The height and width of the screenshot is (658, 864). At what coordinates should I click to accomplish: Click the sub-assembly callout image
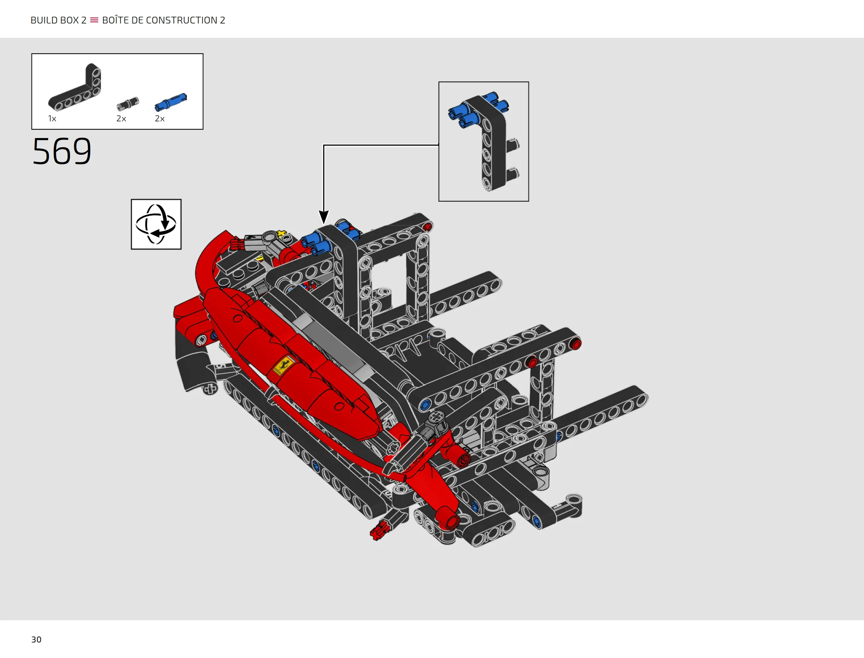pyautogui.click(x=483, y=142)
